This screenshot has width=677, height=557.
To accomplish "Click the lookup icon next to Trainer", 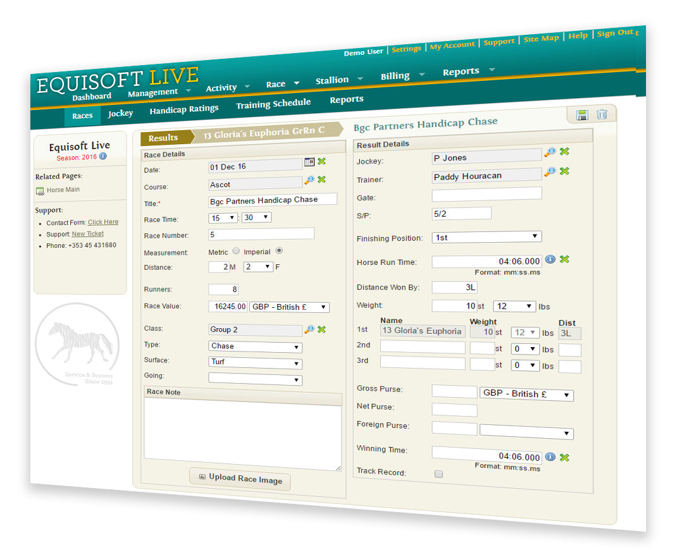I will [550, 172].
